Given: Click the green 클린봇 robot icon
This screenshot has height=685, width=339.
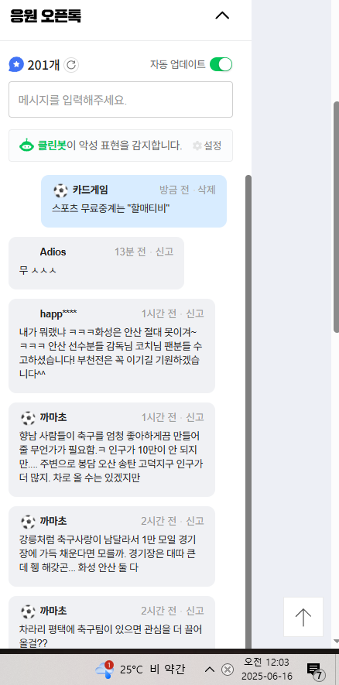Looking at the screenshot, I should pyautogui.click(x=26, y=146).
